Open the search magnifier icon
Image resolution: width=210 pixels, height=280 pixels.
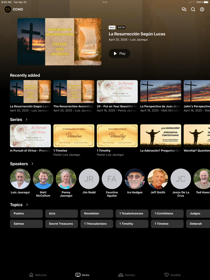(193, 9)
